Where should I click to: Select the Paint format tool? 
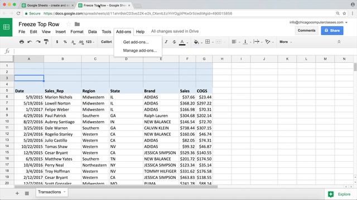point(46,42)
